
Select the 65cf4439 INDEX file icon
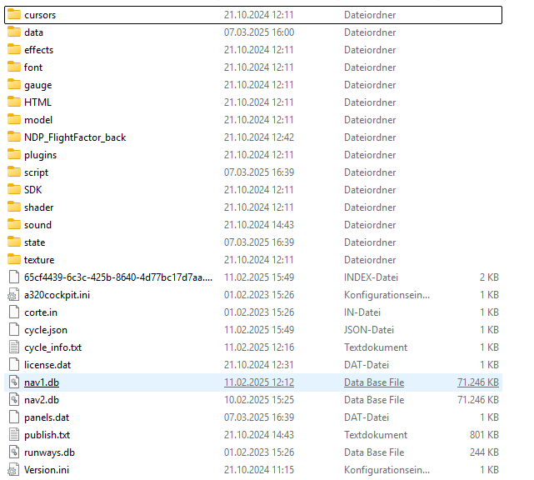[x=14, y=277]
